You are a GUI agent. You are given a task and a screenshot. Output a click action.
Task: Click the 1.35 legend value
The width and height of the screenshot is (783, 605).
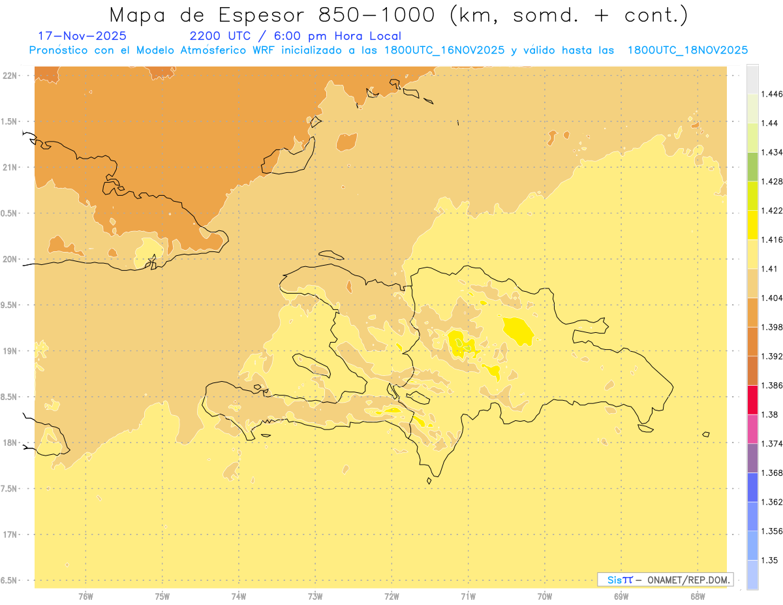click(x=769, y=560)
